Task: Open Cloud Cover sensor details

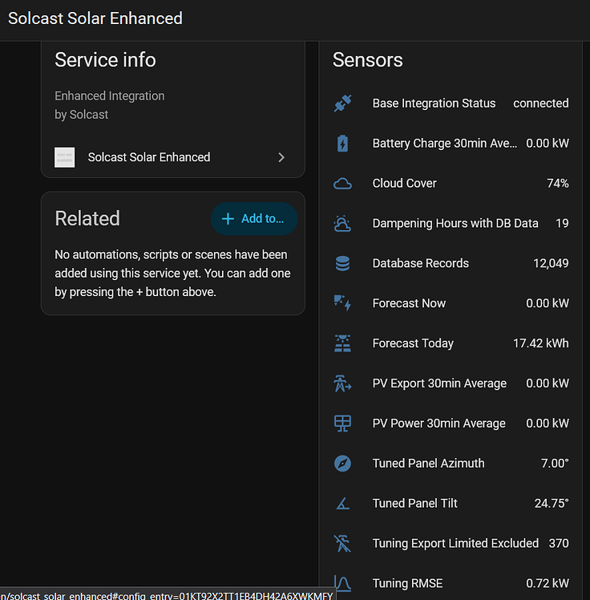Action: click(451, 184)
